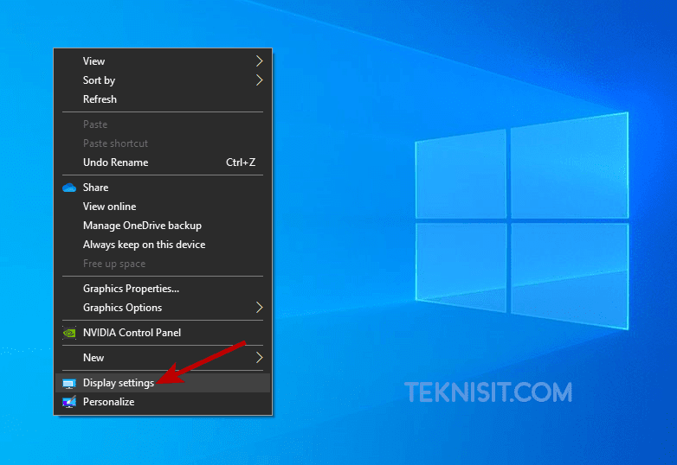The width and height of the screenshot is (677, 465).
Task: Choose View online
Action: pos(163,207)
